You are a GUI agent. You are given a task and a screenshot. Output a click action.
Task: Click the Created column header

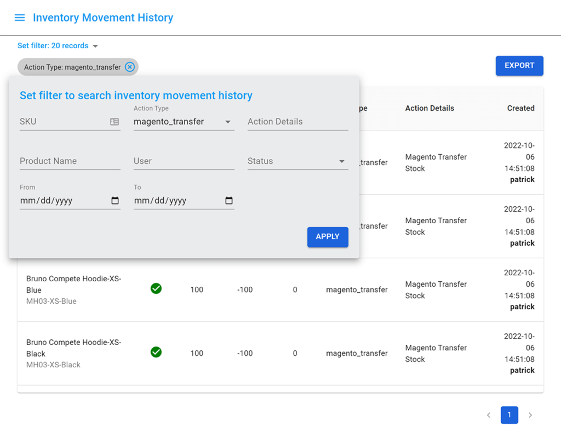click(x=520, y=108)
